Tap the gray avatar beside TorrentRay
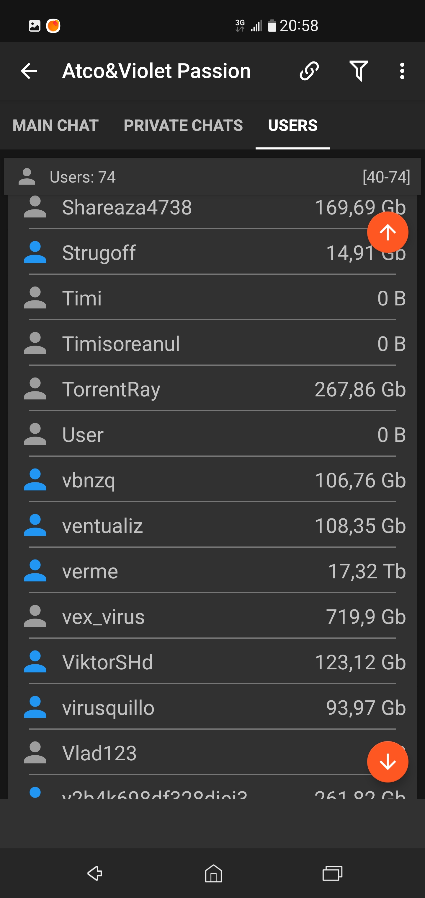 pos(35,389)
